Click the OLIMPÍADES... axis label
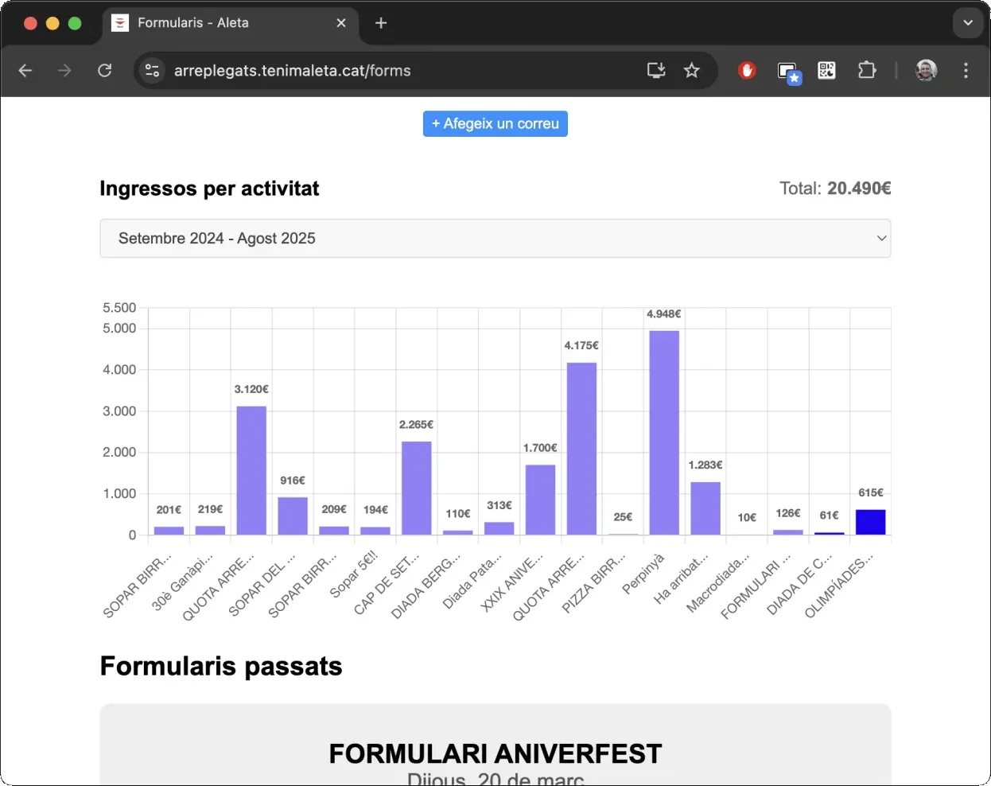This screenshot has width=991, height=786. (x=838, y=585)
